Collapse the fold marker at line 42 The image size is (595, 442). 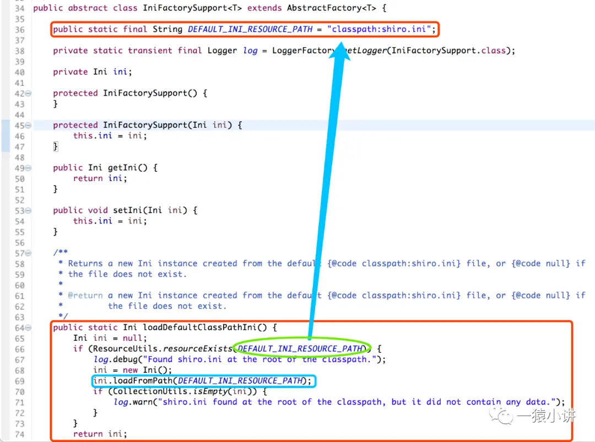pyautogui.click(x=28, y=94)
